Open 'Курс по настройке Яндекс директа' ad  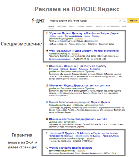pos(70,148)
